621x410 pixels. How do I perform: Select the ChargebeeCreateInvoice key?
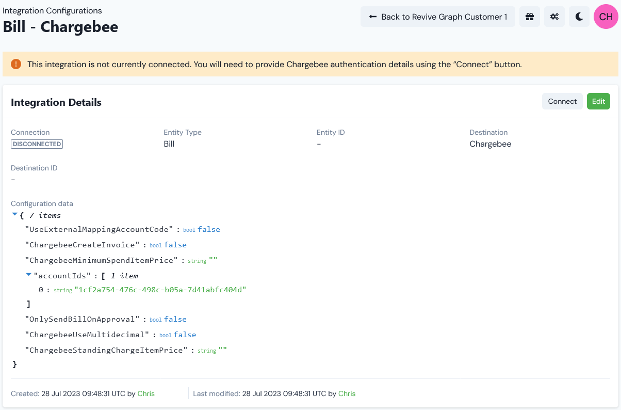(x=83, y=245)
